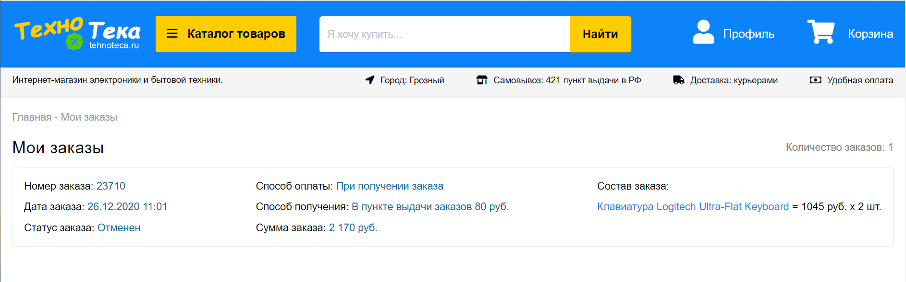Click the delivery truck icon
This screenshot has width=906, height=282.
coord(679,80)
